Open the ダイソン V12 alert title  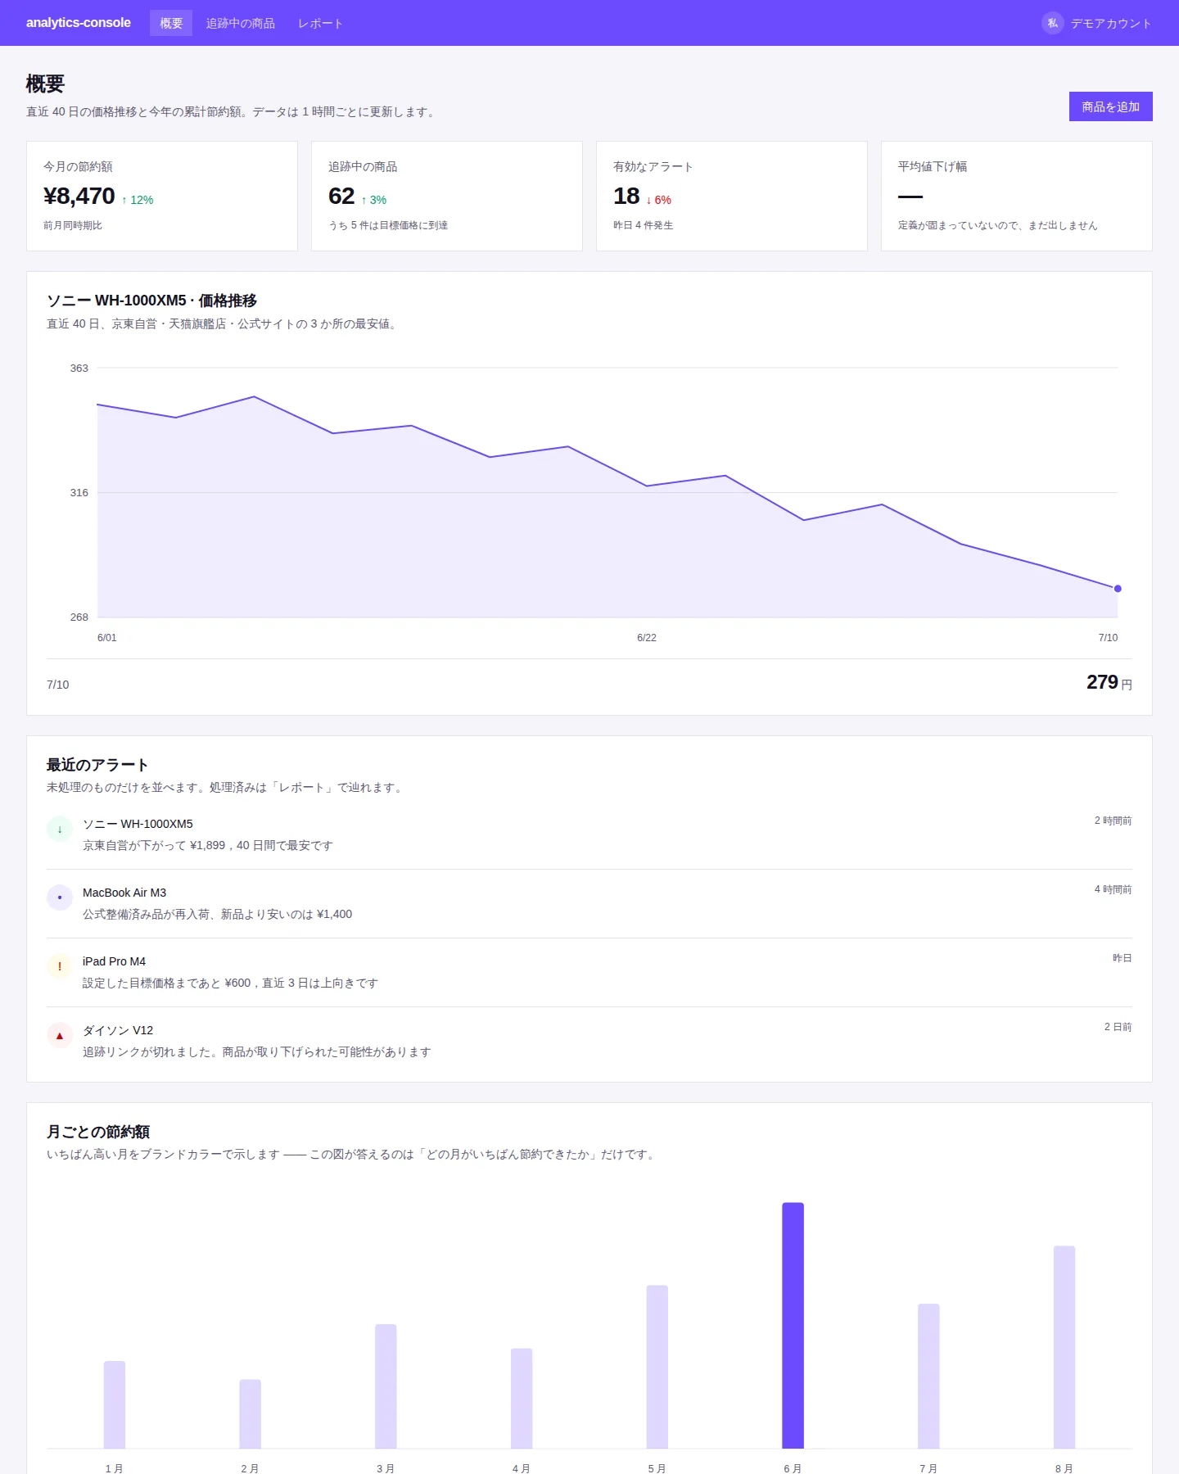pos(118,1030)
